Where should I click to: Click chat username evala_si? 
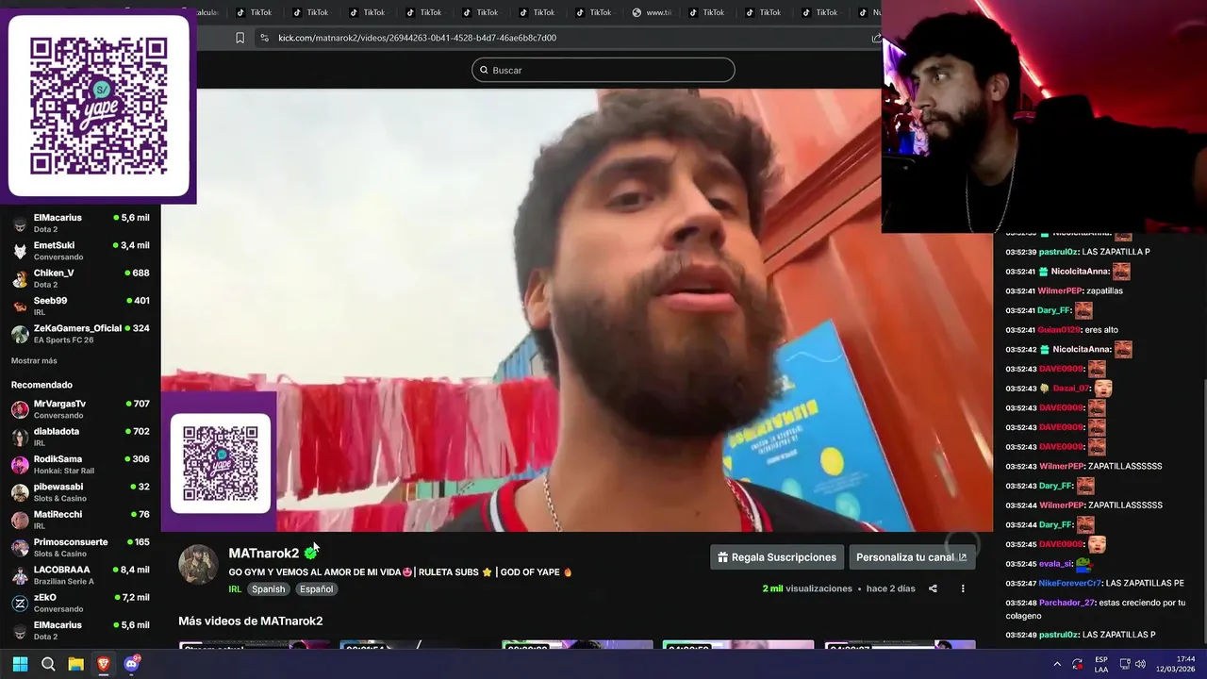(1055, 564)
